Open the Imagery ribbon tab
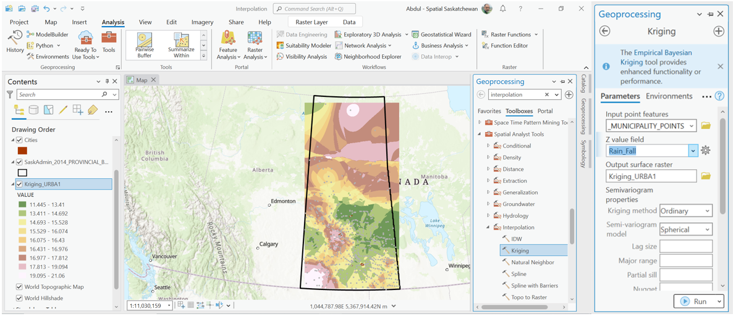 [202, 22]
